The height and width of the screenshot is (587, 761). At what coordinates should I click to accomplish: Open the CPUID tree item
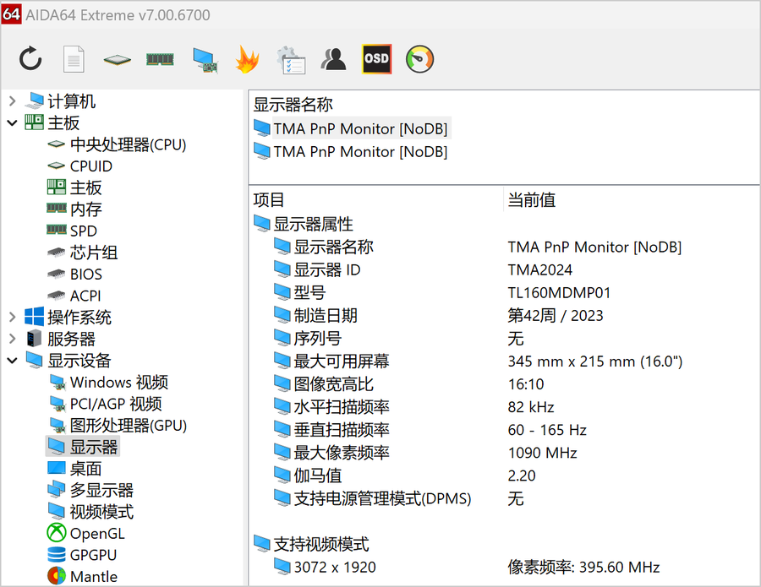pos(90,166)
